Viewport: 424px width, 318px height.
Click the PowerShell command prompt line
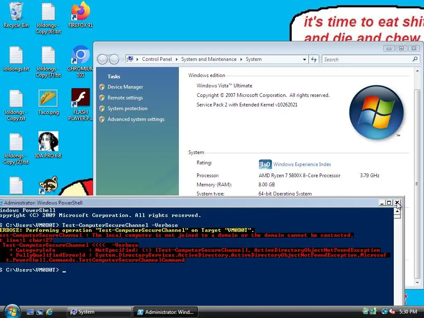point(33,270)
